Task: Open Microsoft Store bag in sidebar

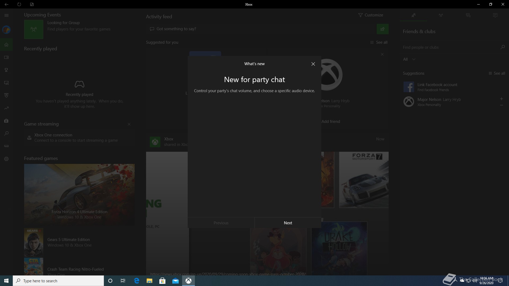Action: [6, 121]
